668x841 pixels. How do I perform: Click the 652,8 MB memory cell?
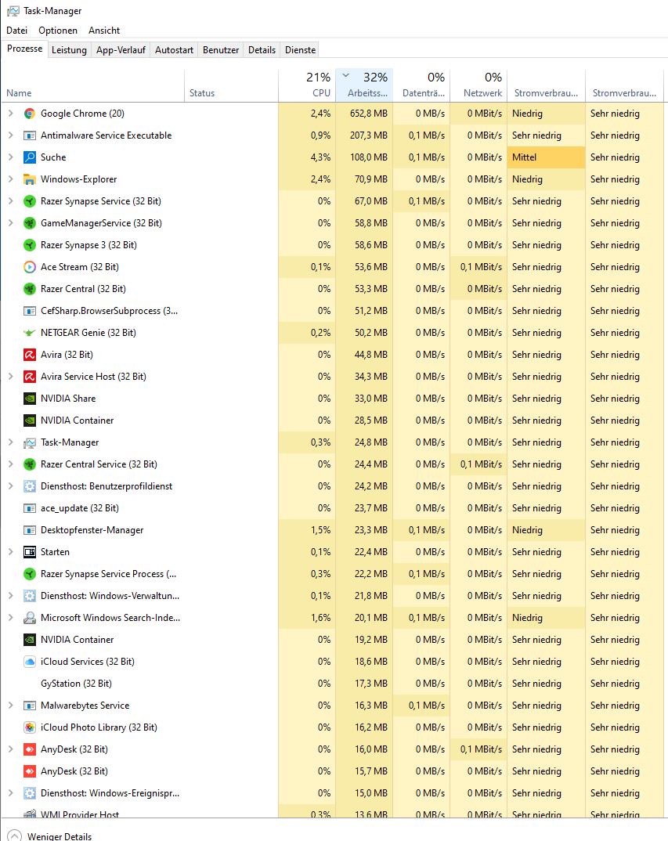[364, 114]
